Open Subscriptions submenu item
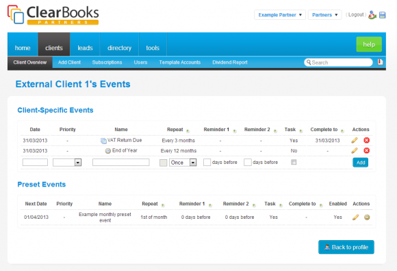397x271 pixels. (x=107, y=62)
